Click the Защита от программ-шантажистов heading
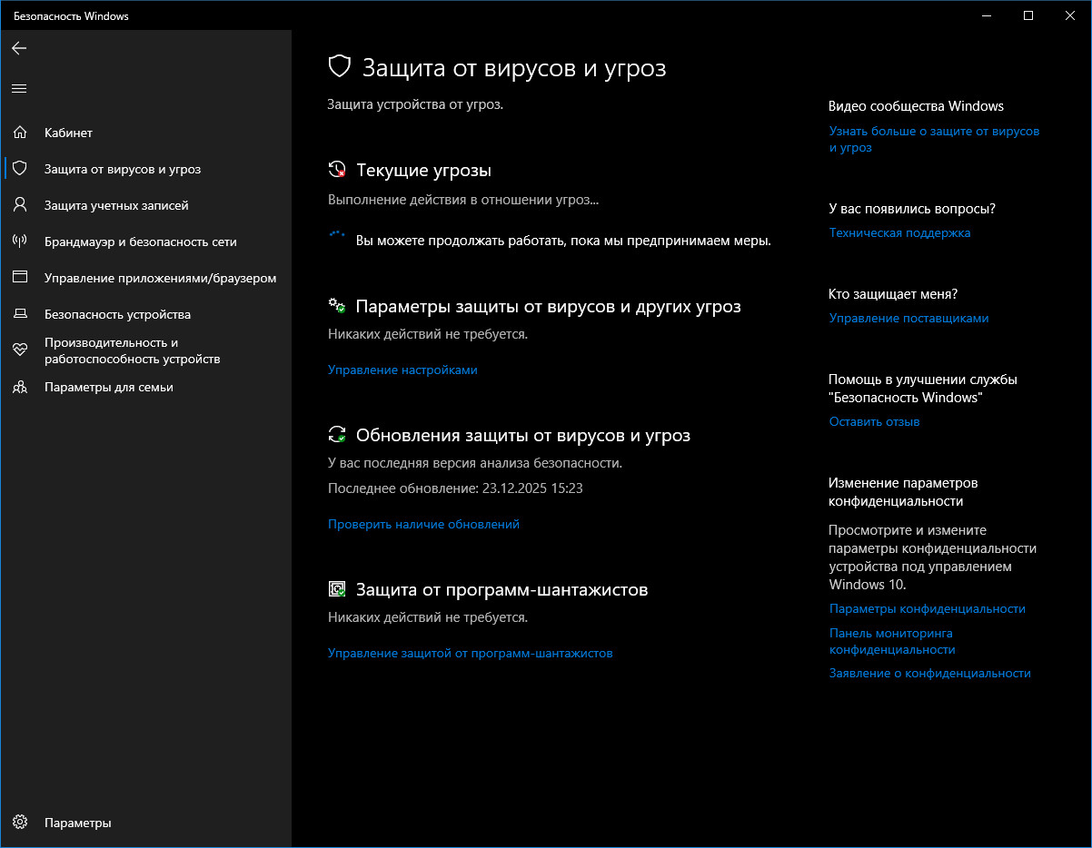 coord(501,589)
